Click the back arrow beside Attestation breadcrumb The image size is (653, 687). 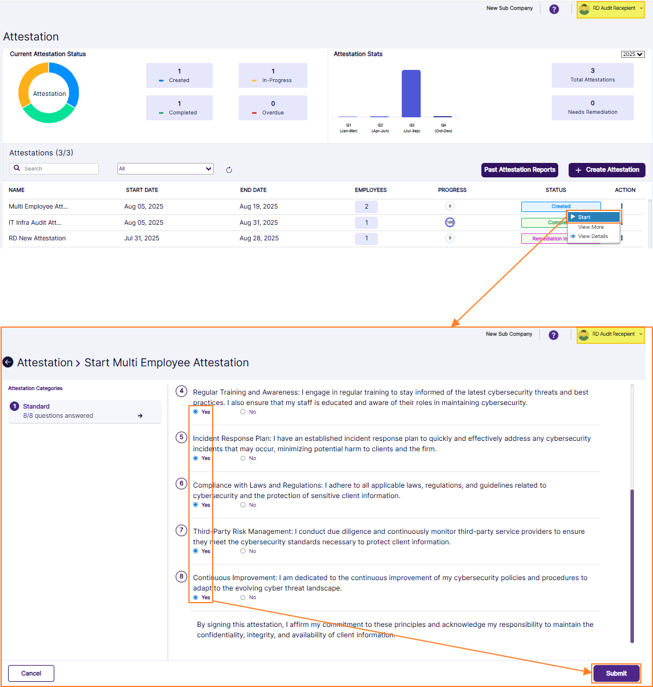(8, 362)
